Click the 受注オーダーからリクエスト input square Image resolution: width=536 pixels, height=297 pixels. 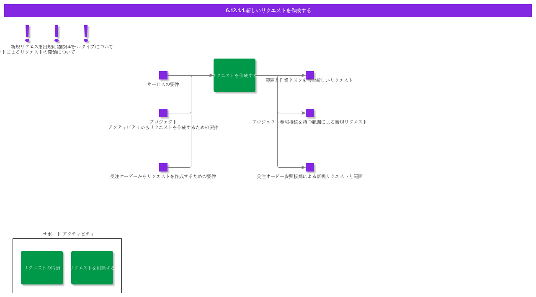pos(163,167)
